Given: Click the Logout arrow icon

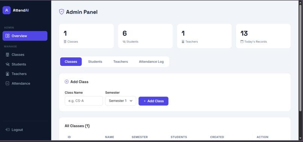Looking at the screenshot, I should point(8,130).
